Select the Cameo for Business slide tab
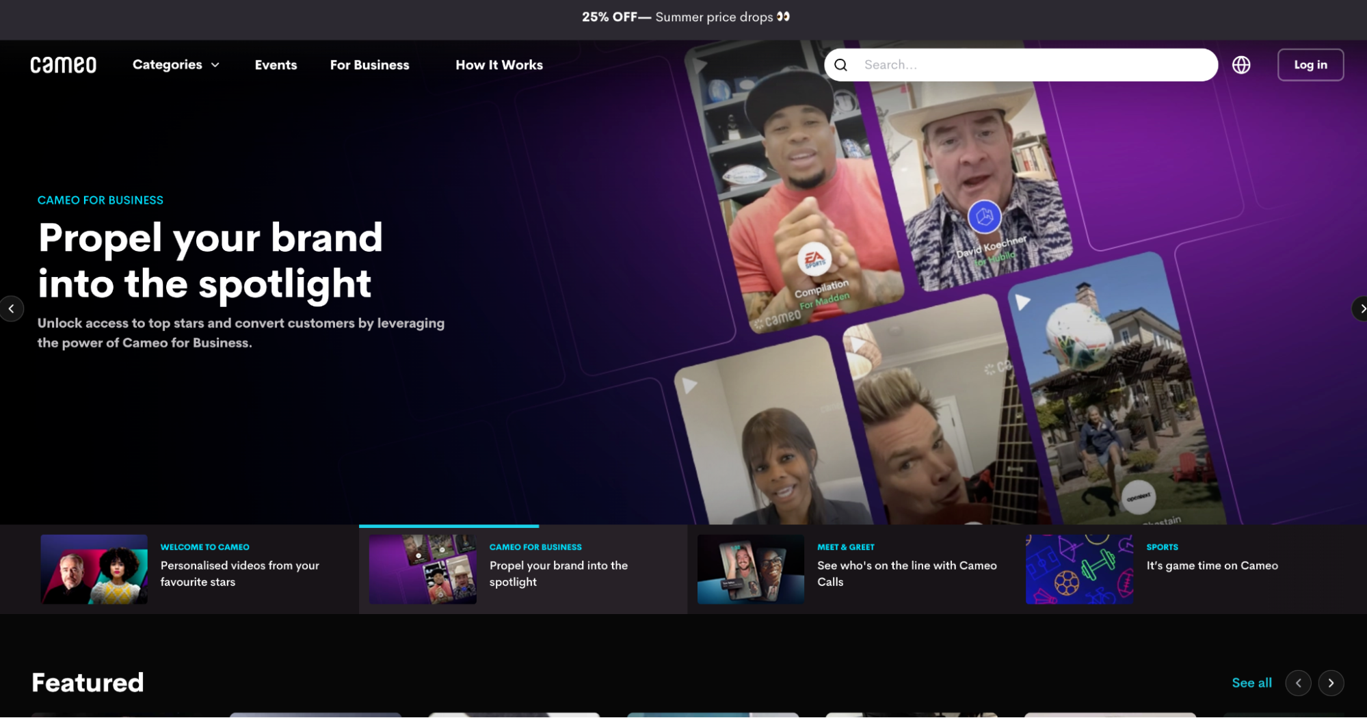The height and width of the screenshot is (718, 1367). click(523, 569)
